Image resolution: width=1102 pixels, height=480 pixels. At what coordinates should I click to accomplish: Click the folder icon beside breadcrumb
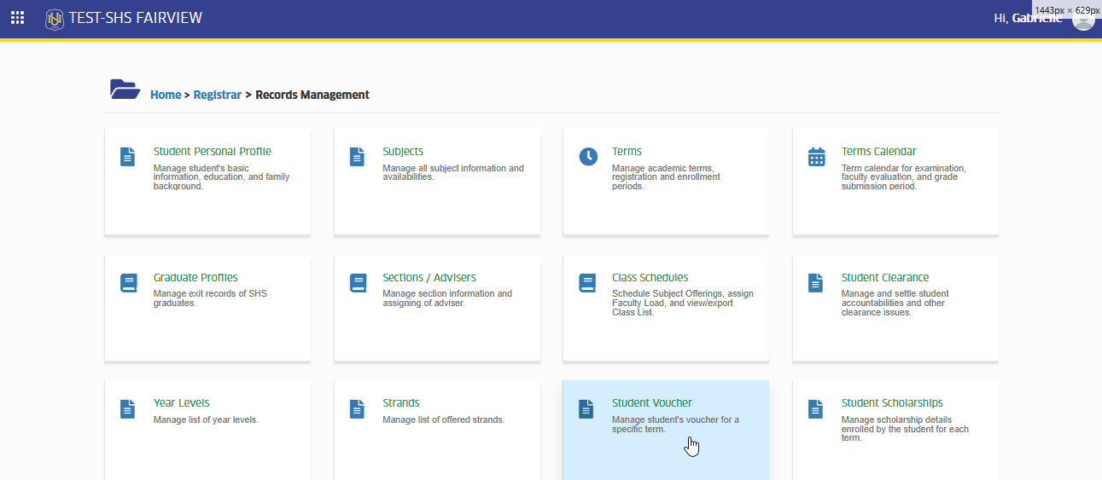coord(125,90)
